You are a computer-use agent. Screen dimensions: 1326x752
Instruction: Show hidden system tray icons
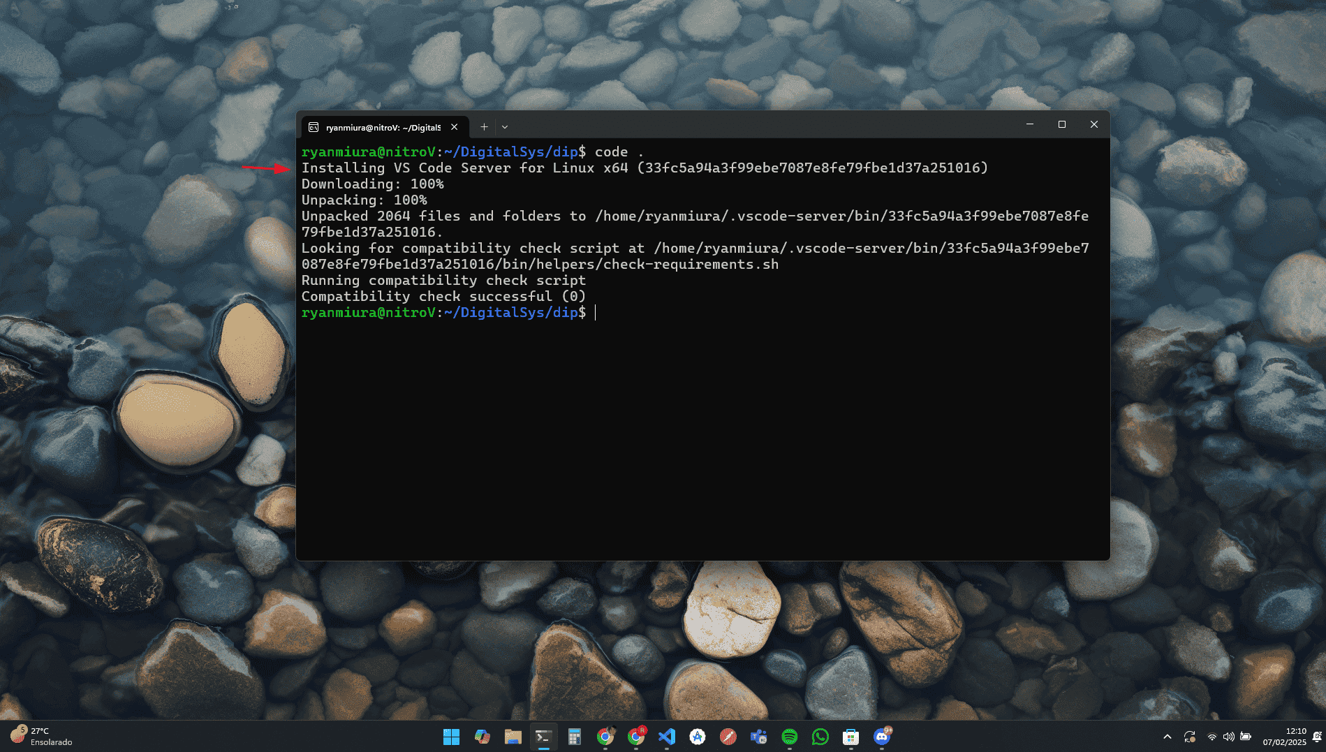[x=1167, y=737]
